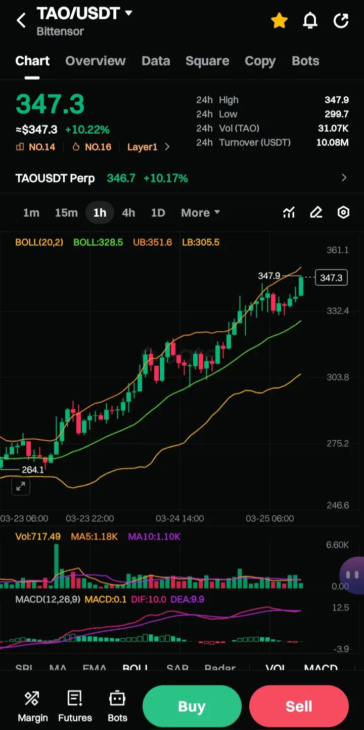
Task: Tap the 24h High value 347.9
Action: click(337, 100)
